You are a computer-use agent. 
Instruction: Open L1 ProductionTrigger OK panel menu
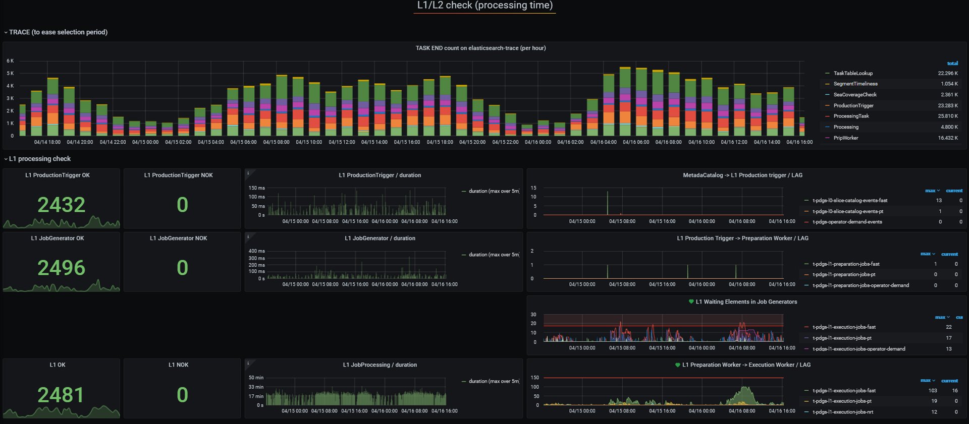point(58,175)
